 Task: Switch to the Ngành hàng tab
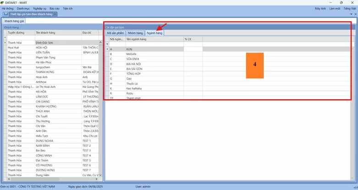tap(154, 33)
